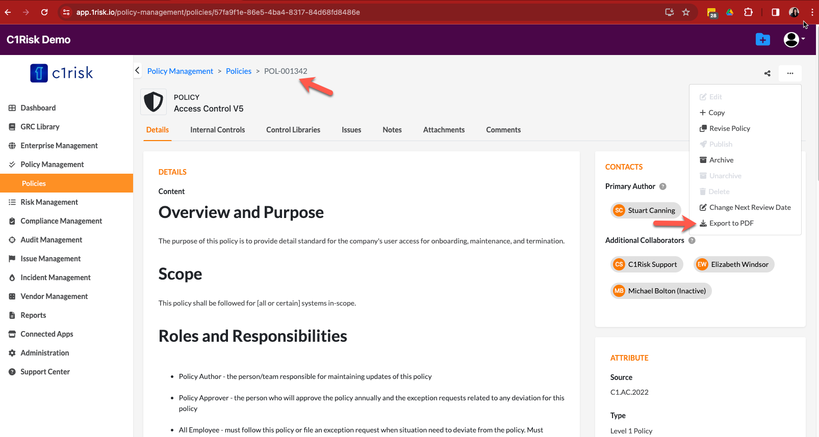The width and height of the screenshot is (819, 437).
Task: Click Policy Management breadcrumb link
Action: pos(180,71)
